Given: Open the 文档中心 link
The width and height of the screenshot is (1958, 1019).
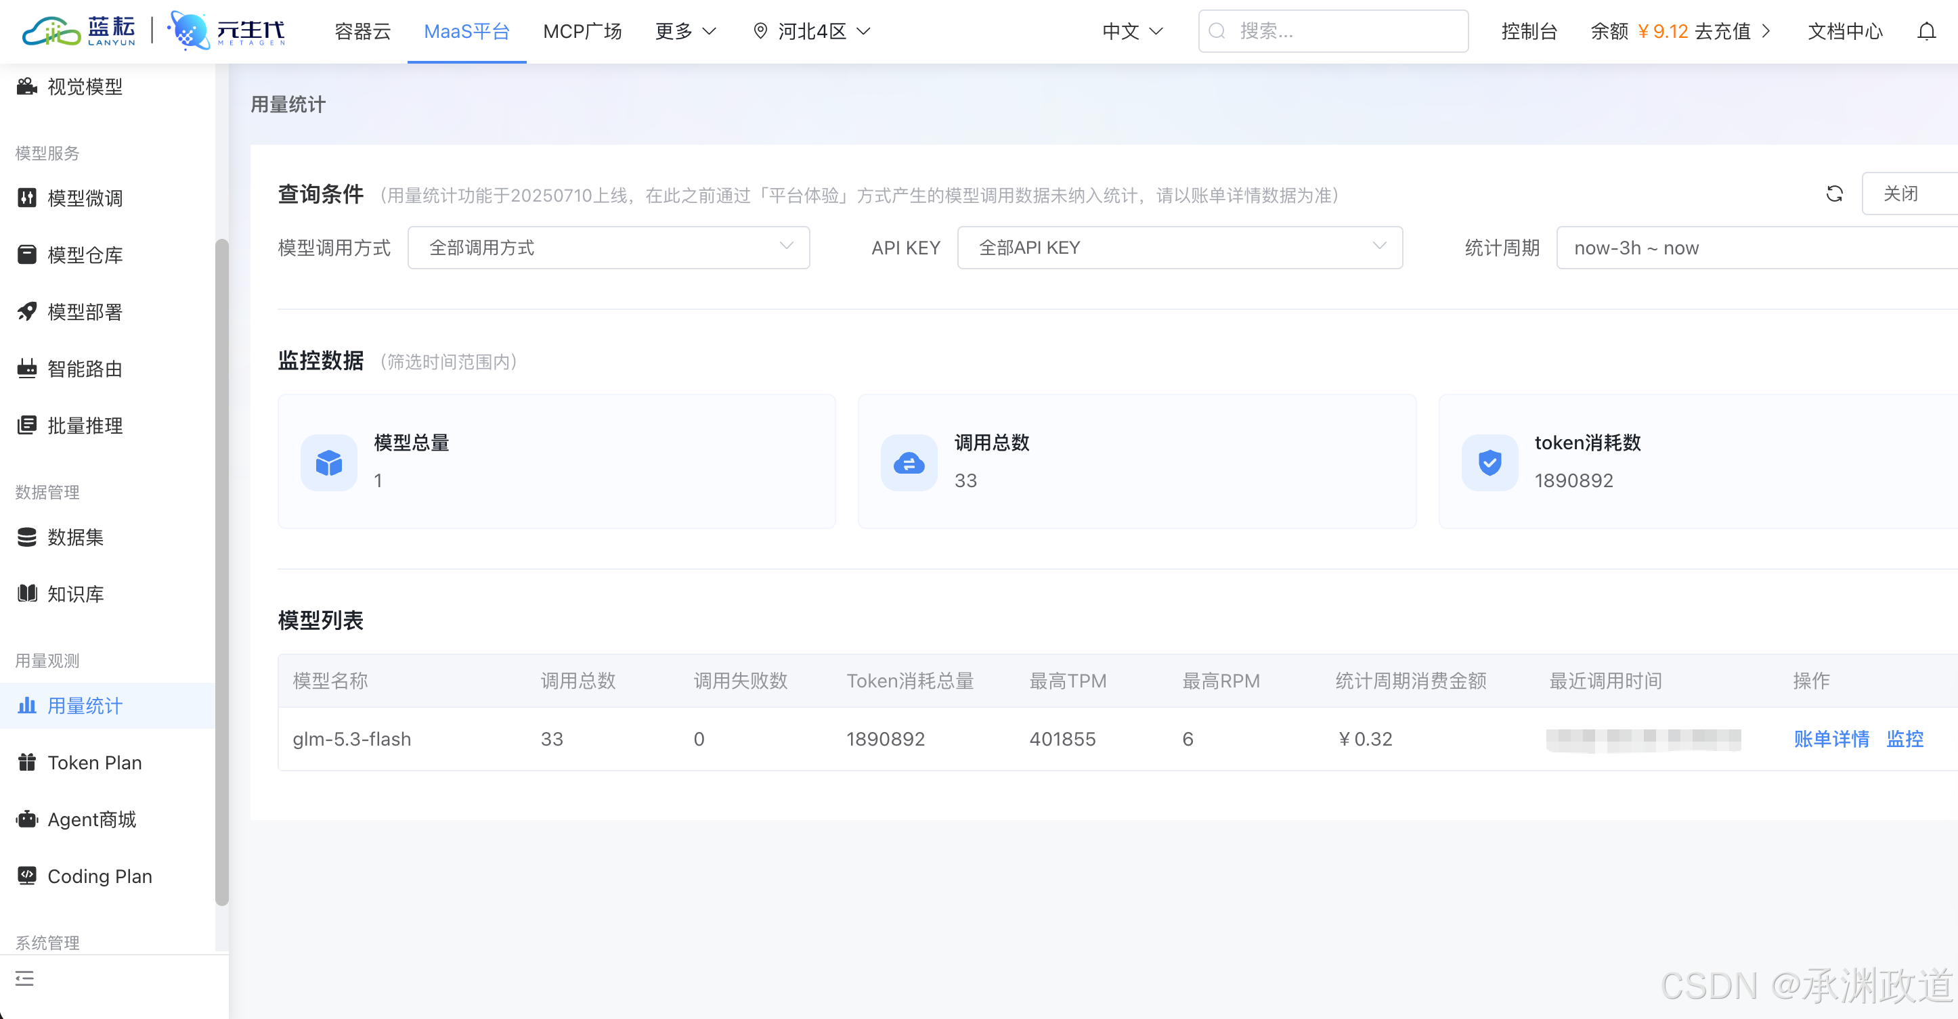Looking at the screenshot, I should pos(1845,31).
